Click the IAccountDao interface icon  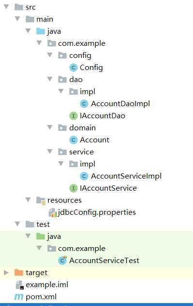point(74,116)
